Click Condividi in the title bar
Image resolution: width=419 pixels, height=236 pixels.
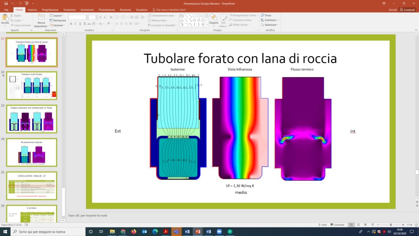click(x=408, y=9)
